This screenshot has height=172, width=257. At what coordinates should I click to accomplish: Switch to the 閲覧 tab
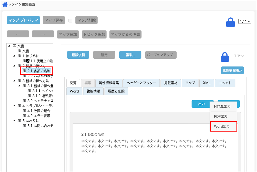pos(73,83)
